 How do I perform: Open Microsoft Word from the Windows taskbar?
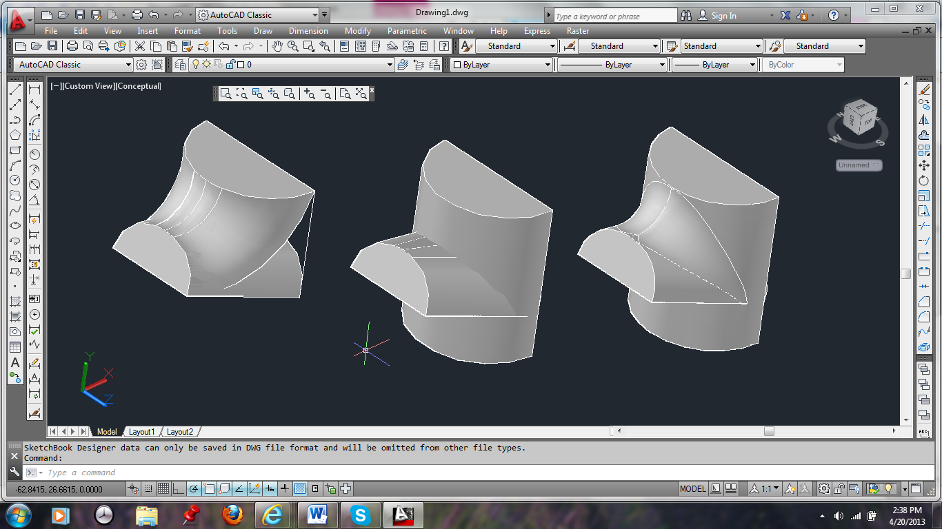(317, 515)
